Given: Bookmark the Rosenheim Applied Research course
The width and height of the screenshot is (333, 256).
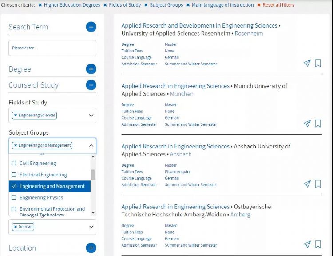Looking at the screenshot, I should [x=318, y=63].
